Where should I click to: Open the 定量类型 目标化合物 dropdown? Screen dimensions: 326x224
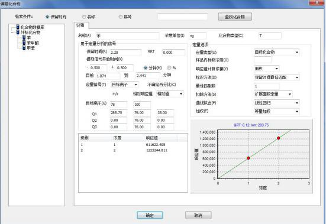[276, 53]
